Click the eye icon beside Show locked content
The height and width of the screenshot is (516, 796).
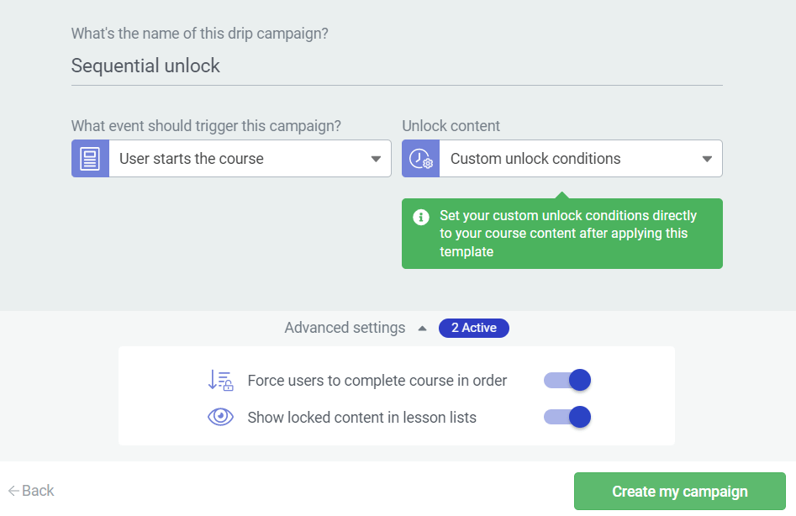coord(220,417)
